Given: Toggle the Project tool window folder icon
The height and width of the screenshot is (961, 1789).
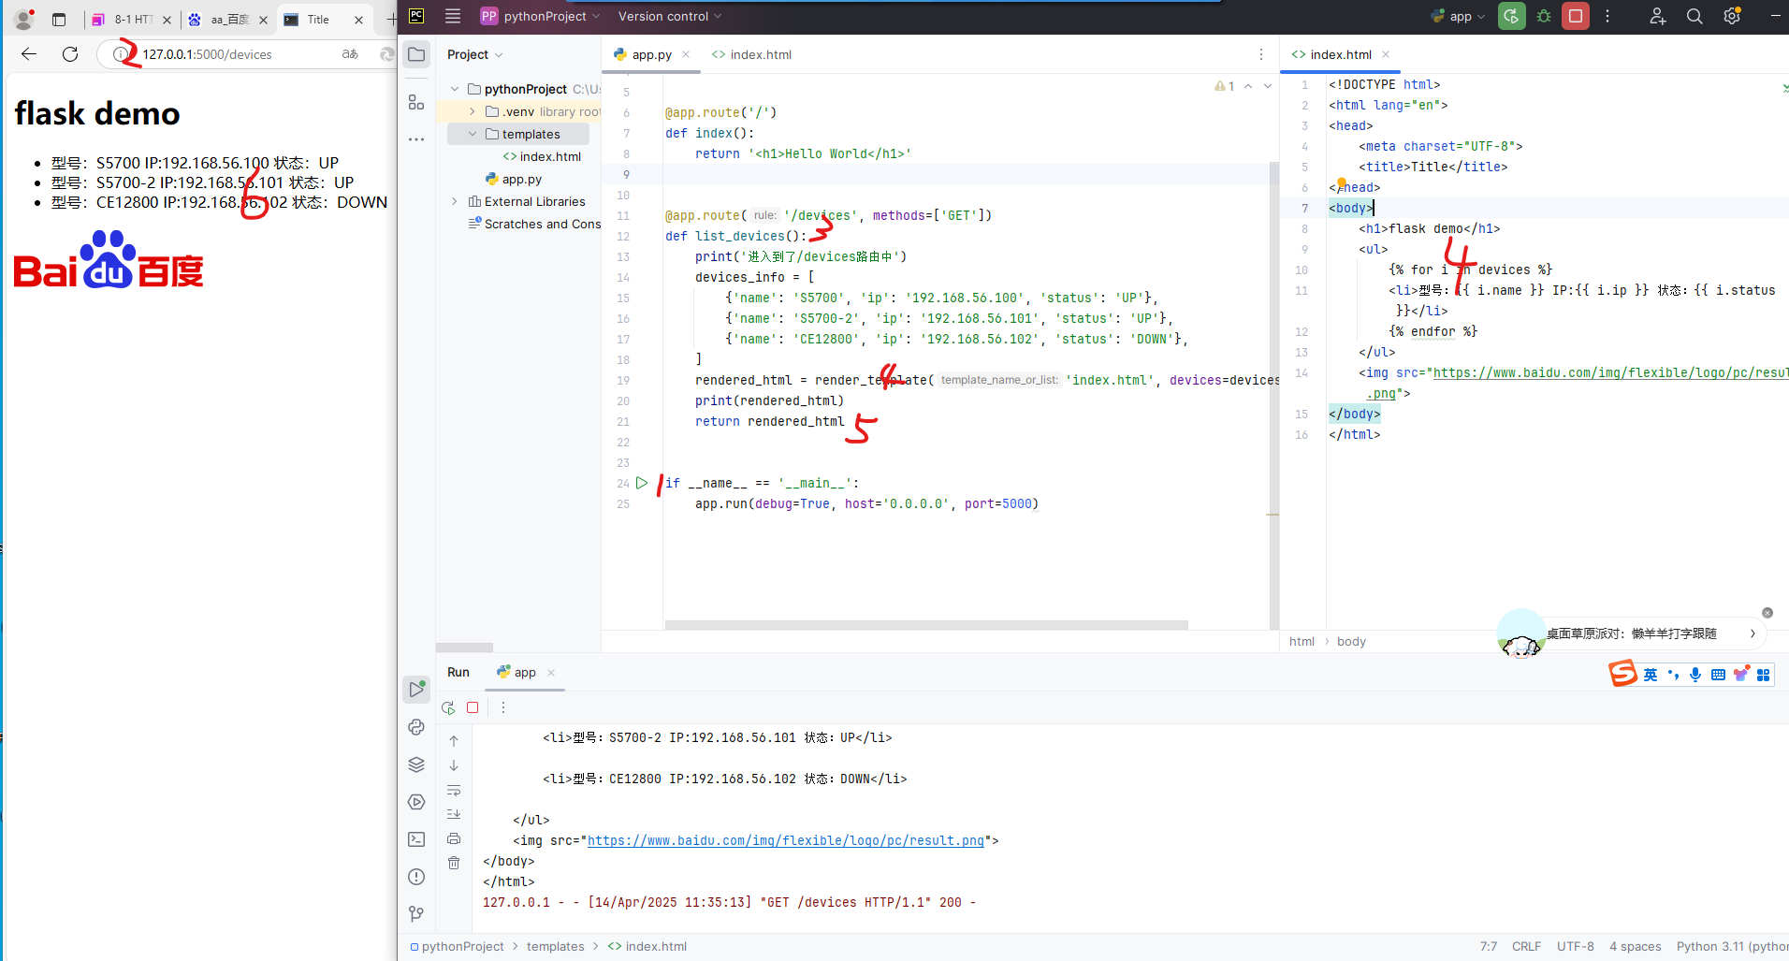Looking at the screenshot, I should tap(416, 54).
